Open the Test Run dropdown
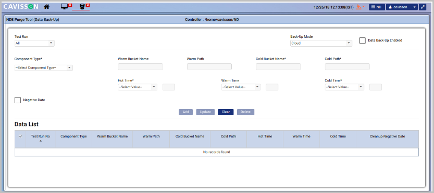Screen dimensions: 434x193 click(34, 43)
